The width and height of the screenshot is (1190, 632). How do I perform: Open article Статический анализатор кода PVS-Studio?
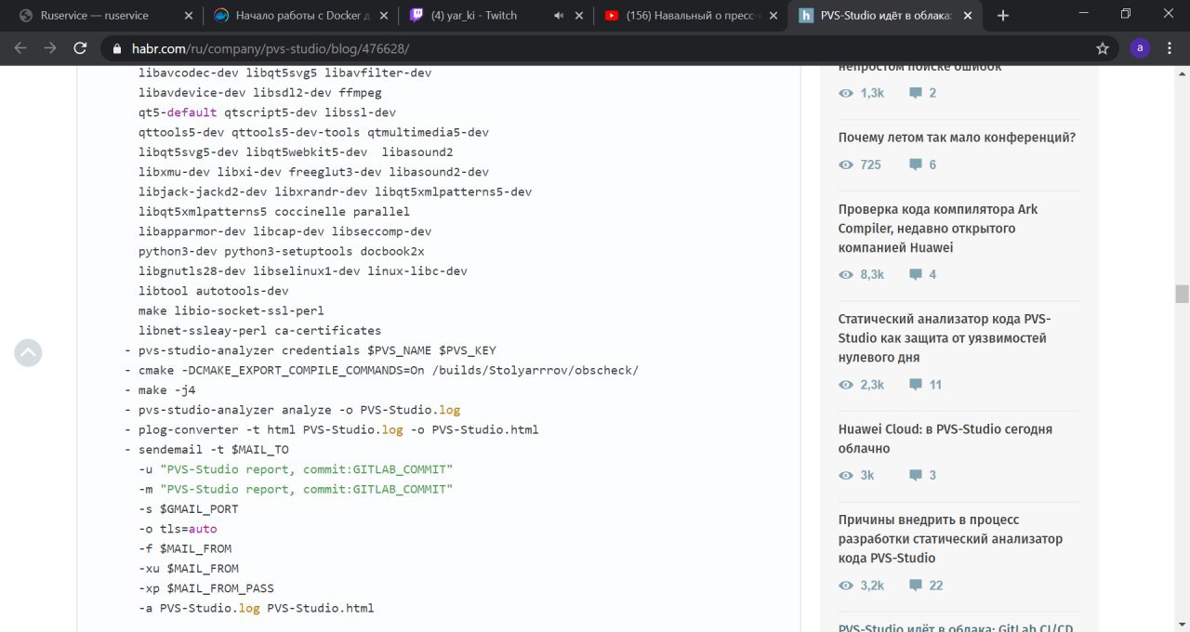[x=943, y=338]
